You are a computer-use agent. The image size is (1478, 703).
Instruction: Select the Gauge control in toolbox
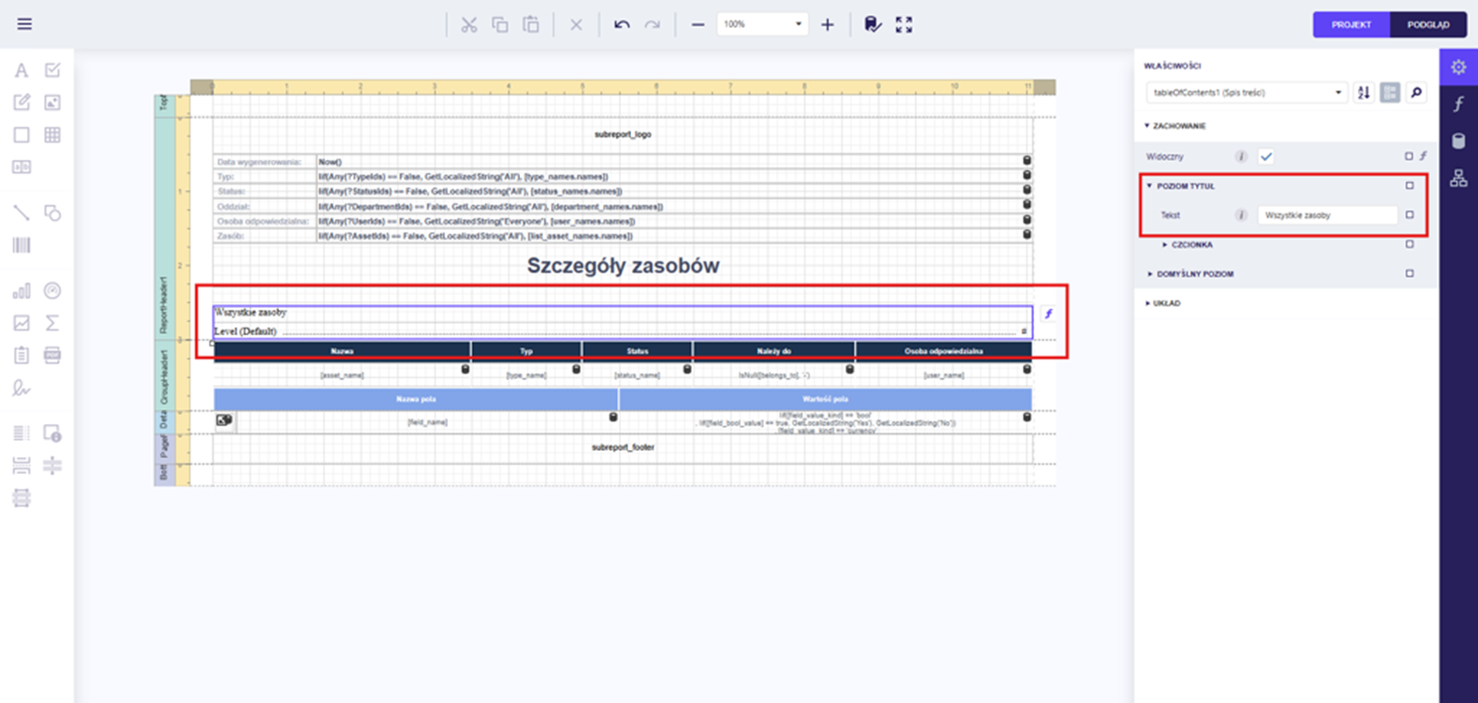[x=53, y=291]
